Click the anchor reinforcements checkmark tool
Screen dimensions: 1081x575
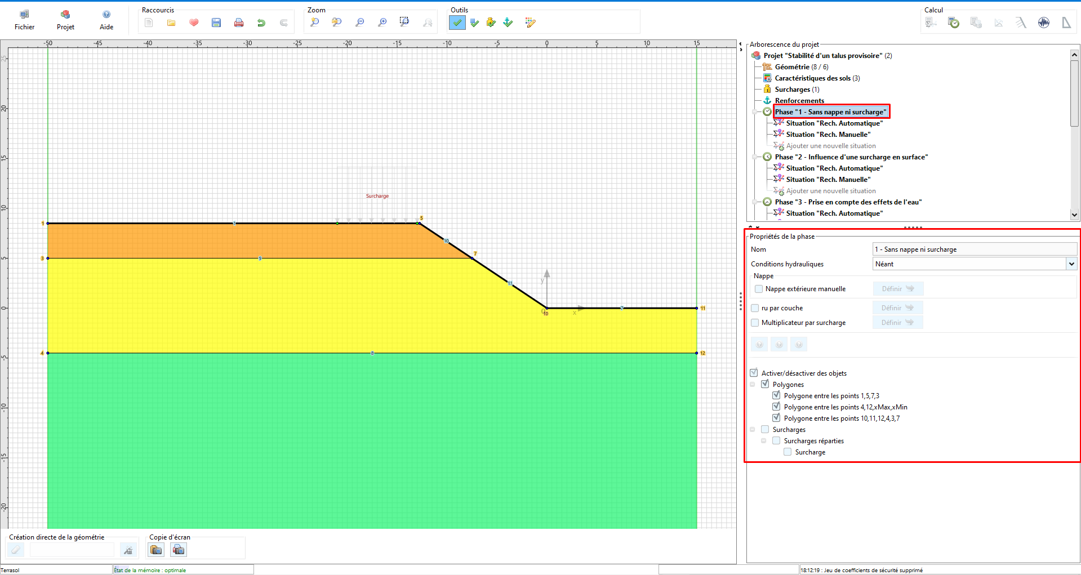coord(508,23)
